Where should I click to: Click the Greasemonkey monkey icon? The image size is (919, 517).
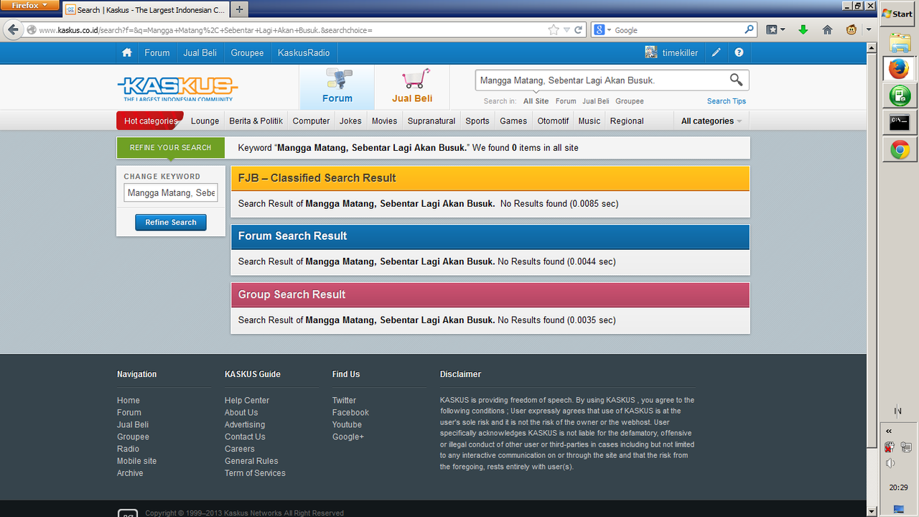point(852,30)
